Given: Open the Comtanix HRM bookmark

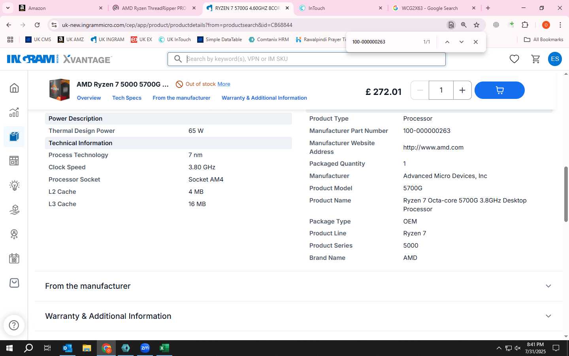Looking at the screenshot, I should (x=269, y=40).
